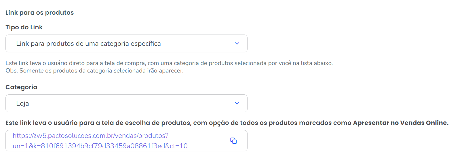Click empty space inside the Tipo do Link box

(x=199, y=43)
